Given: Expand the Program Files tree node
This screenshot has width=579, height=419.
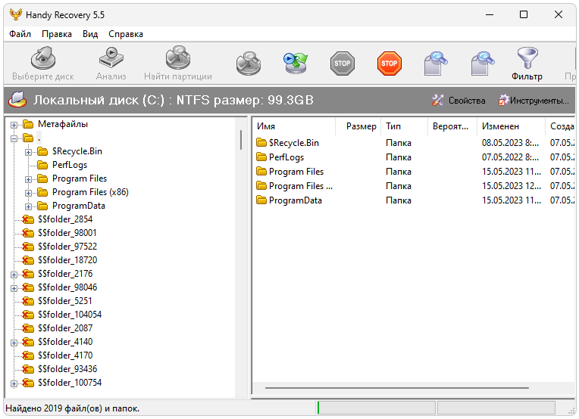Looking at the screenshot, I should tap(29, 179).
